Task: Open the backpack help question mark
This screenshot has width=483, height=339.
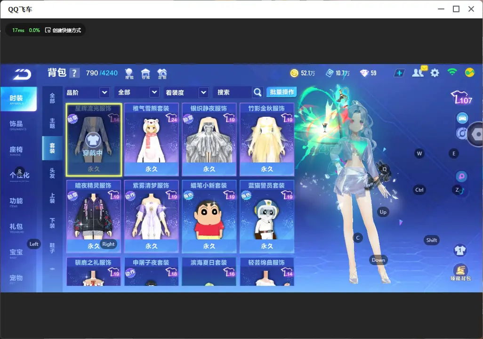Action: tap(74, 73)
